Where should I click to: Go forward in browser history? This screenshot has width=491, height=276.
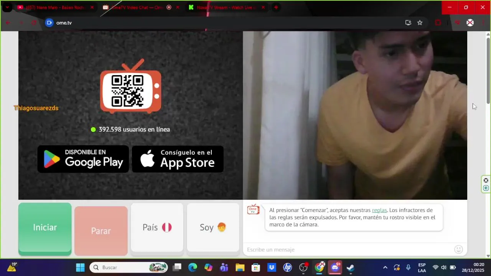(x=21, y=23)
